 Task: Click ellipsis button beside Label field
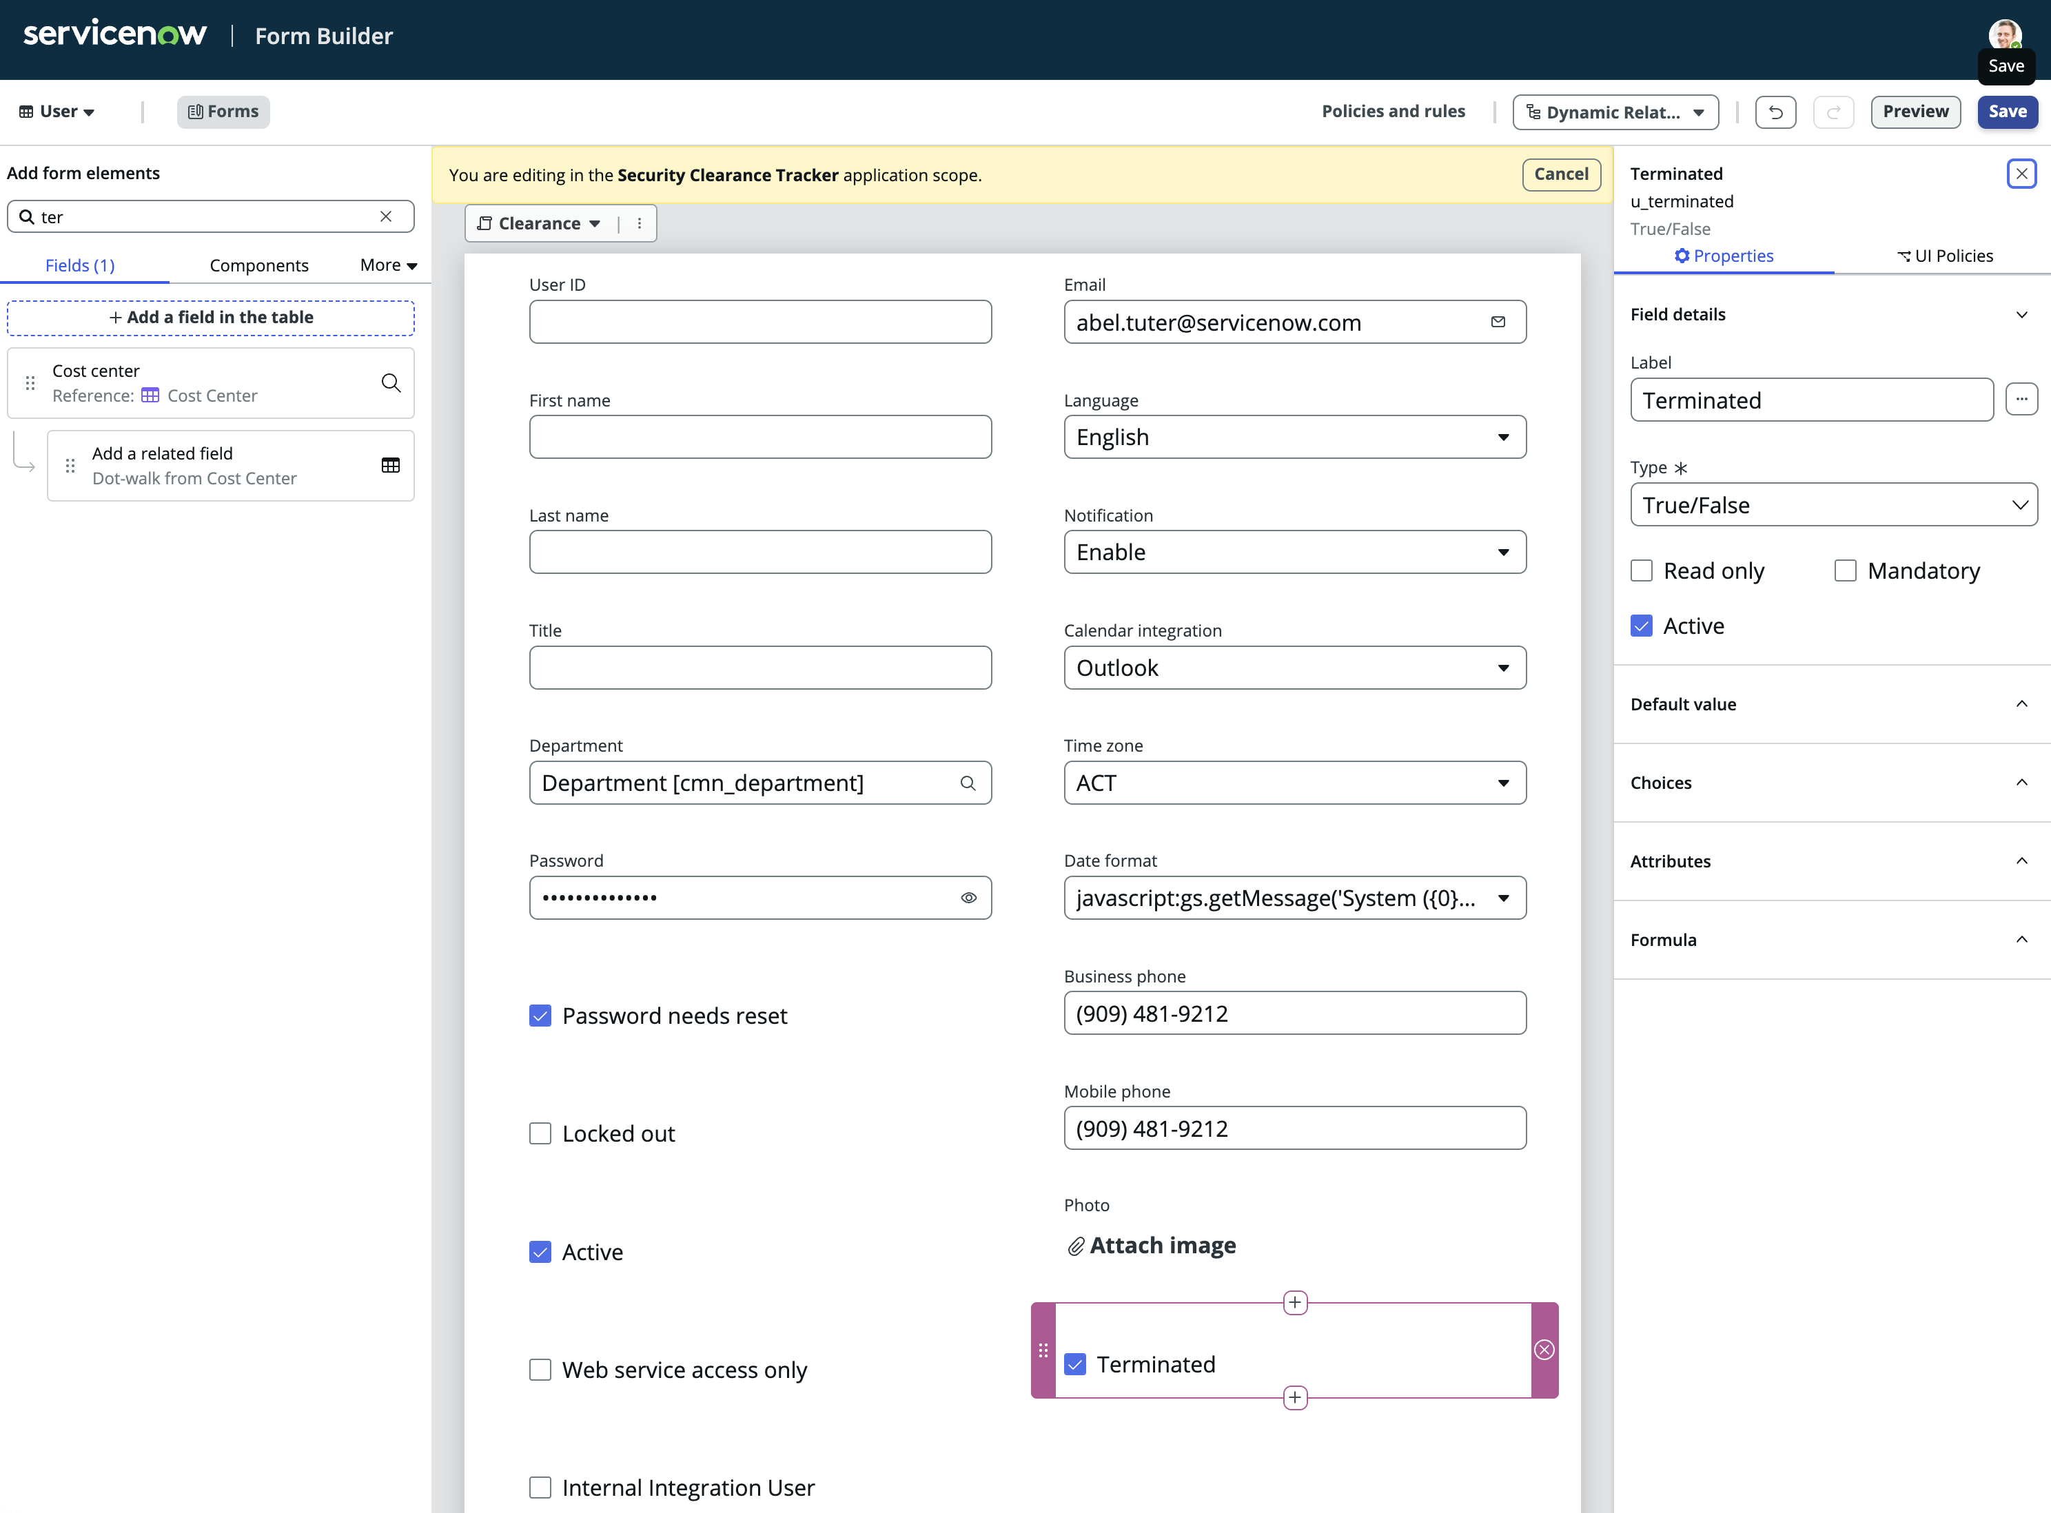tap(2021, 400)
